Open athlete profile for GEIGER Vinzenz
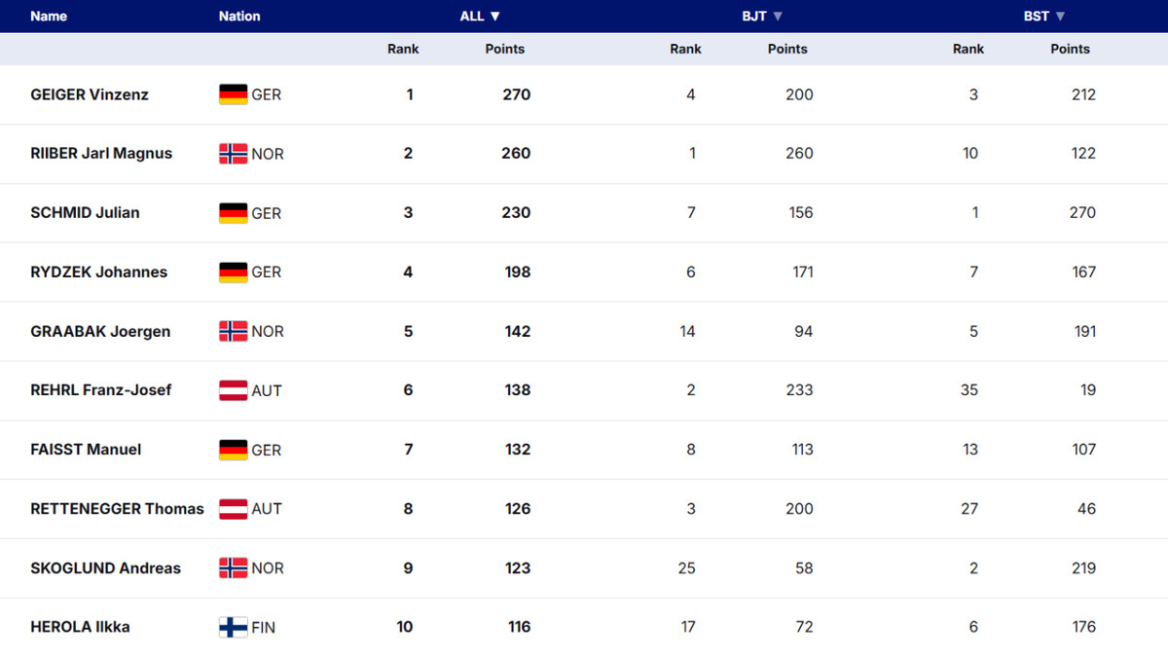Screen dimensions: 1168x657 [x=90, y=94]
